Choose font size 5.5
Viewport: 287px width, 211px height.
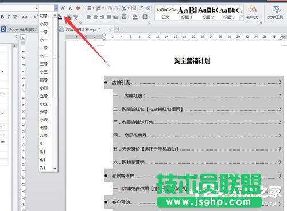pos(43,152)
